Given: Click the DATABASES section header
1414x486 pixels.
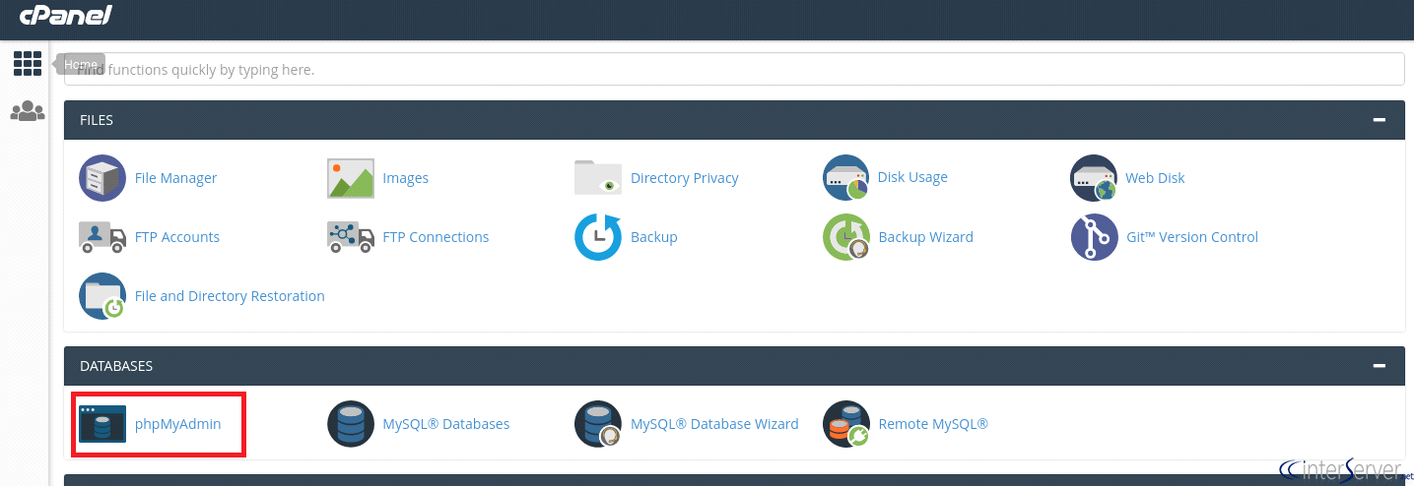Looking at the screenshot, I should [734, 366].
